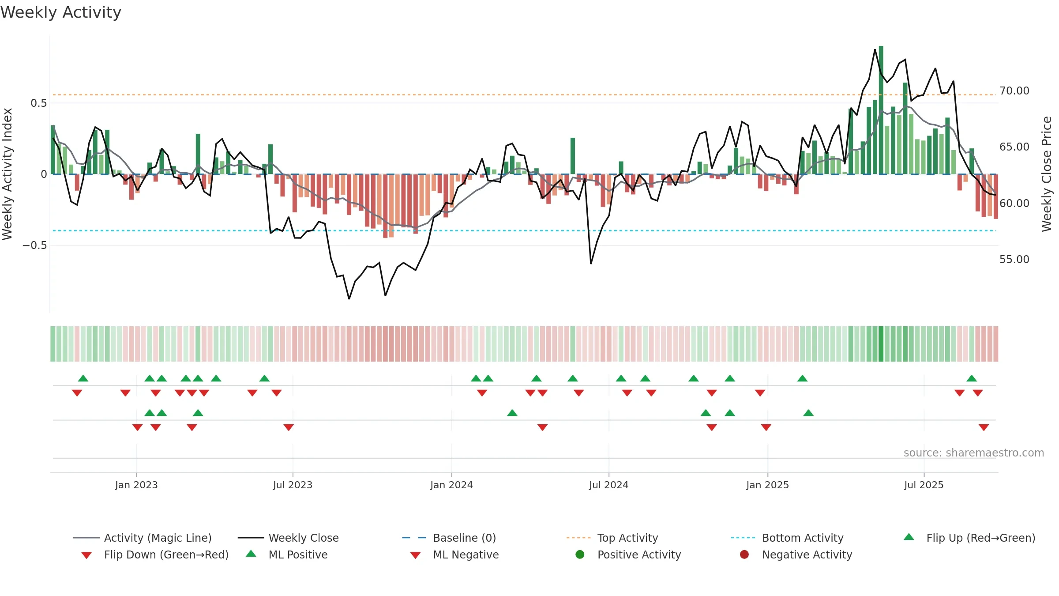Toggle ML Negative legend entry
The image size is (1059, 596).
[x=454, y=555]
